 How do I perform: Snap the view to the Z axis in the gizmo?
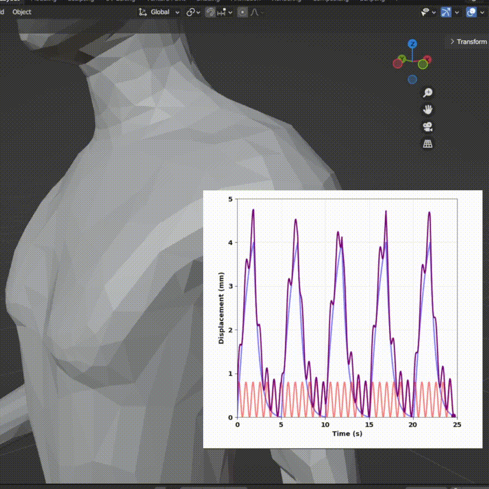pos(412,43)
